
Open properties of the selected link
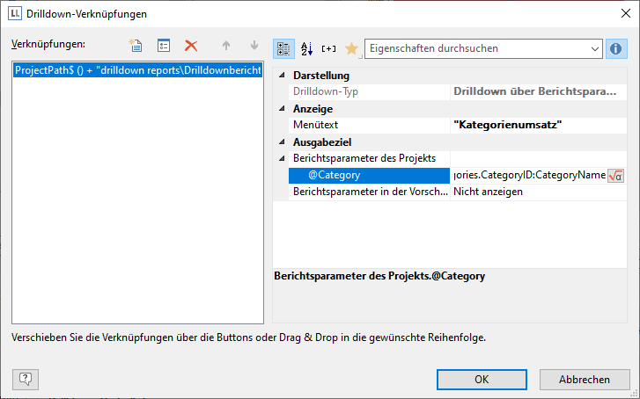pyautogui.click(x=163, y=46)
